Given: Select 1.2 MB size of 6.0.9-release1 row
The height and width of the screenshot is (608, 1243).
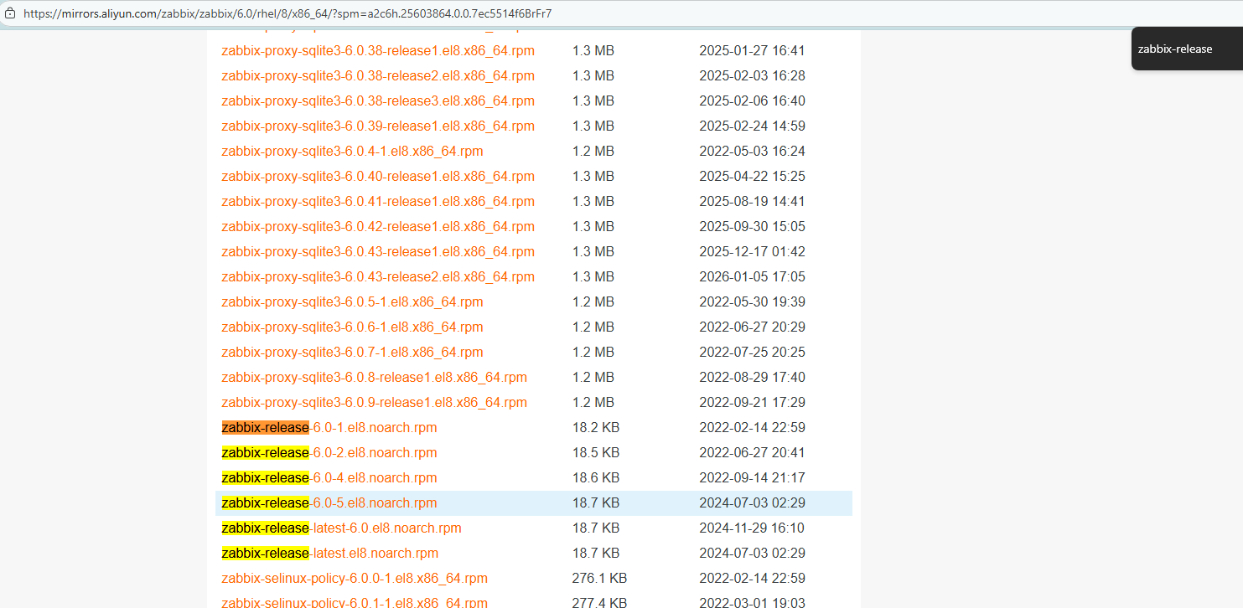Looking at the screenshot, I should 593,403.
